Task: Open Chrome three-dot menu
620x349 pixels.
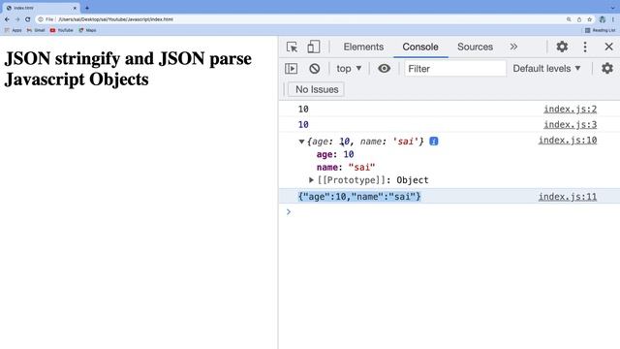Action: pyautogui.click(x=613, y=19)
